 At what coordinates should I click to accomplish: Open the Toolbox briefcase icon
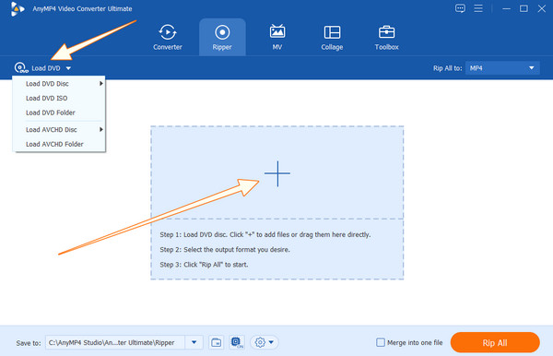[x=386, y=32]
